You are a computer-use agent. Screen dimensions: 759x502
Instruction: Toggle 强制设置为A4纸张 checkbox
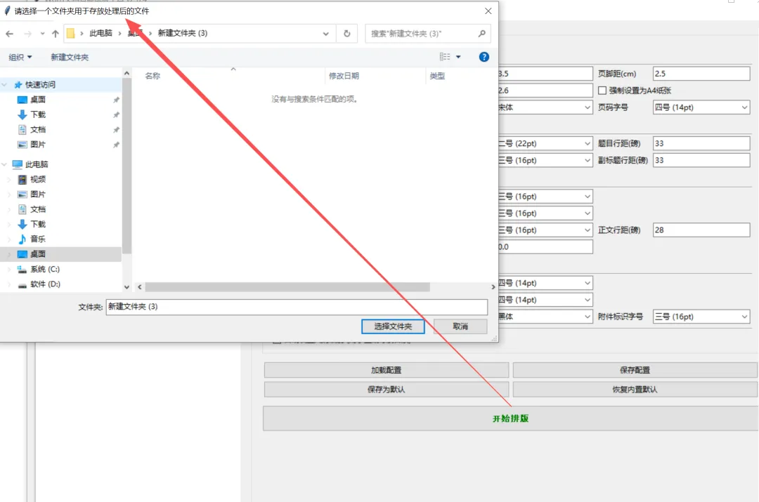click(602, 91)
